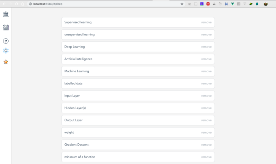Click the Output Layer list row

pos(131,120)
